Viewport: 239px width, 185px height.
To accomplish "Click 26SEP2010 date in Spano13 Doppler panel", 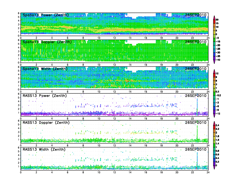I will [196, 42].
